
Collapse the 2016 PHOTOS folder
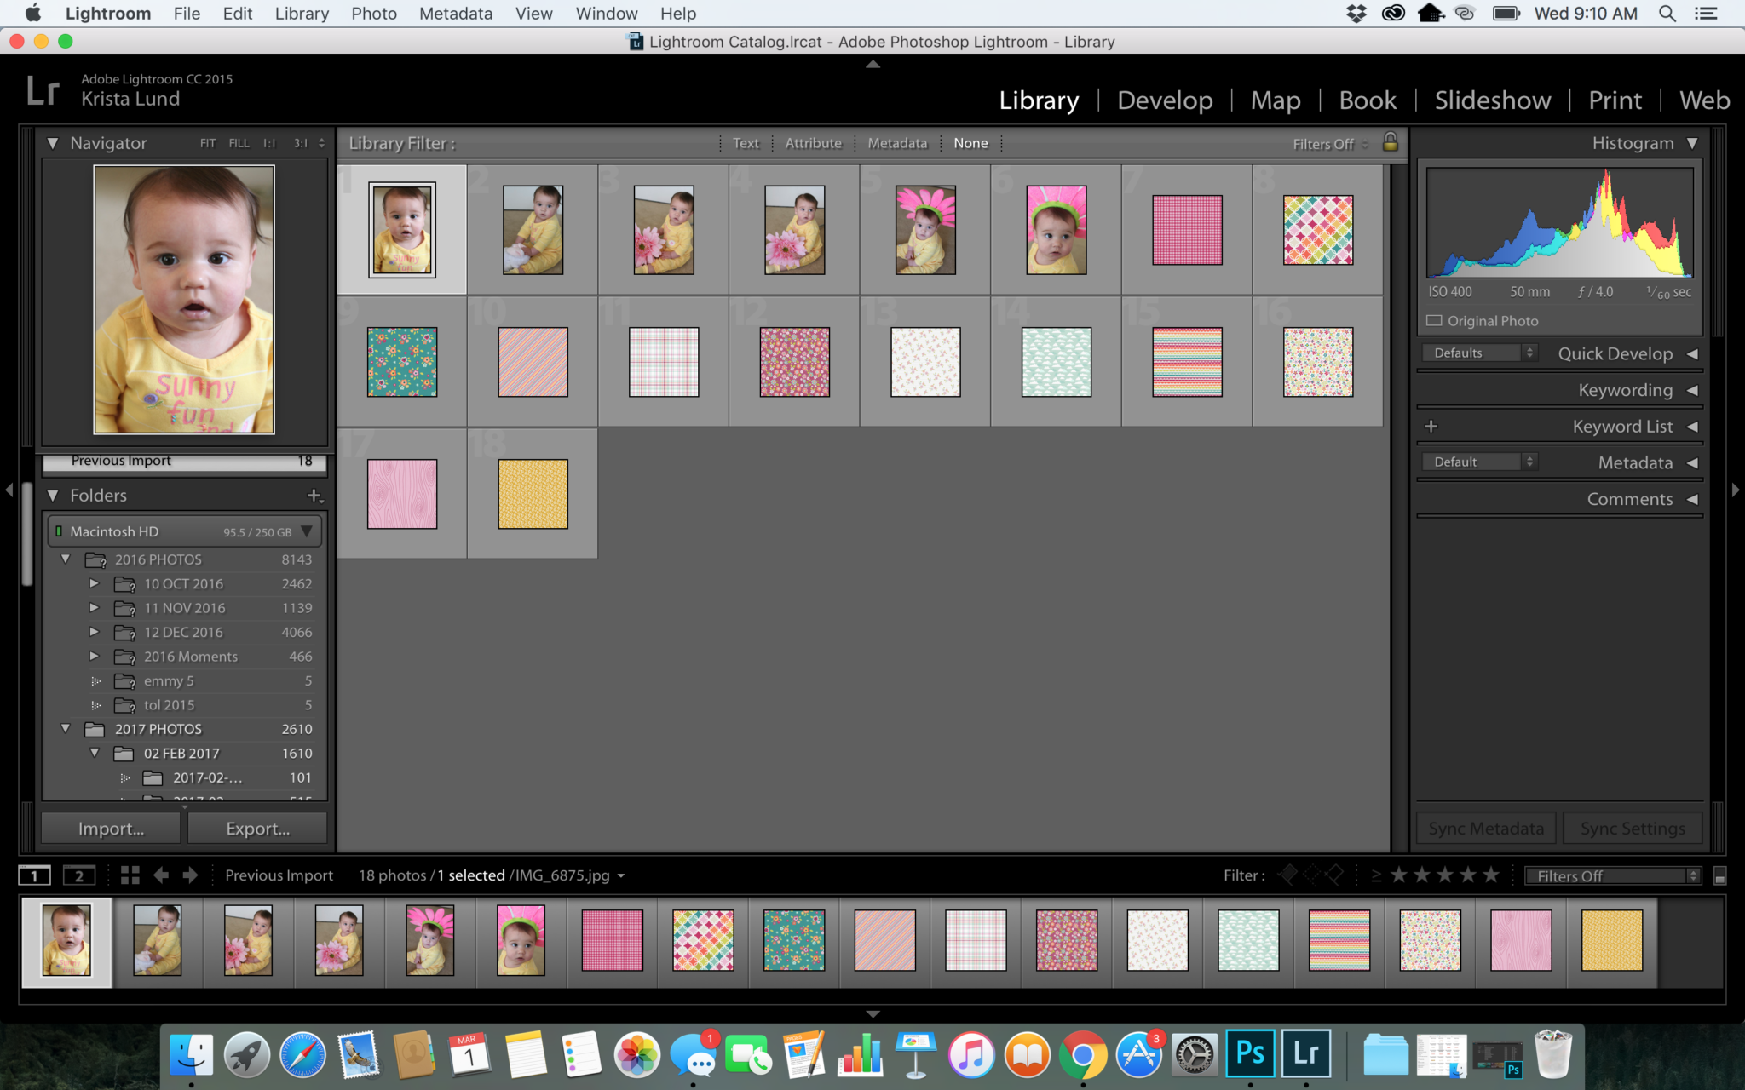66,559
